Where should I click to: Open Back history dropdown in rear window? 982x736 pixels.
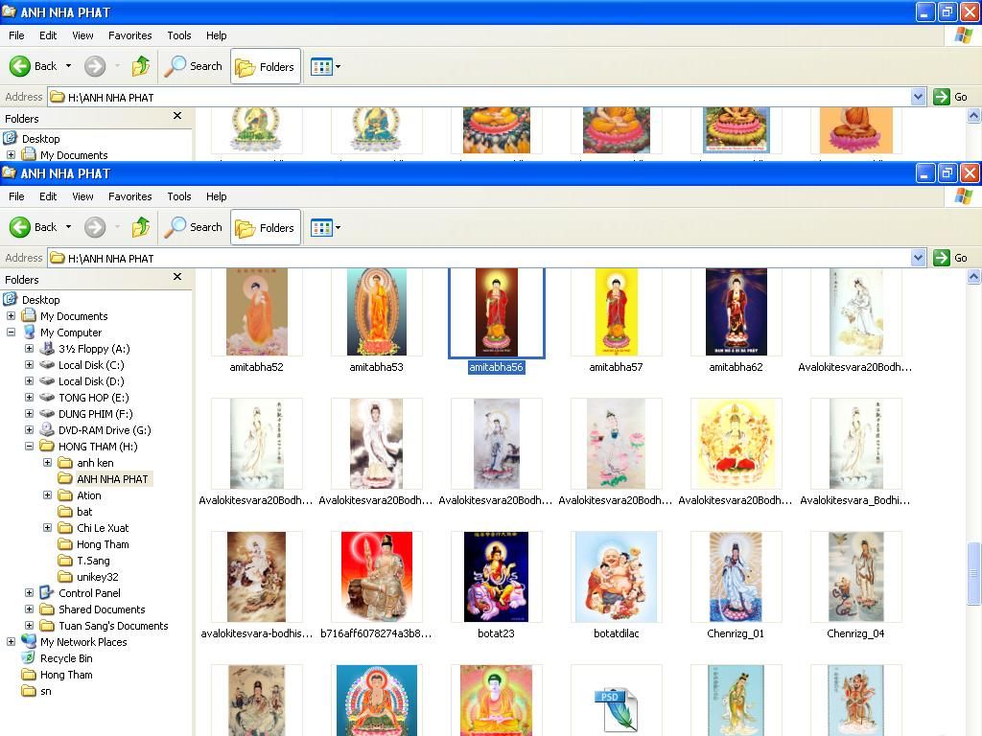tap(68, 66)
